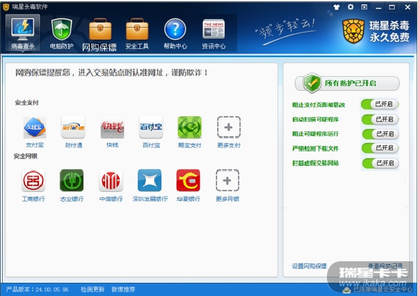
Task: Add more banks via 更多网银 plus icon
Action: 227,181
